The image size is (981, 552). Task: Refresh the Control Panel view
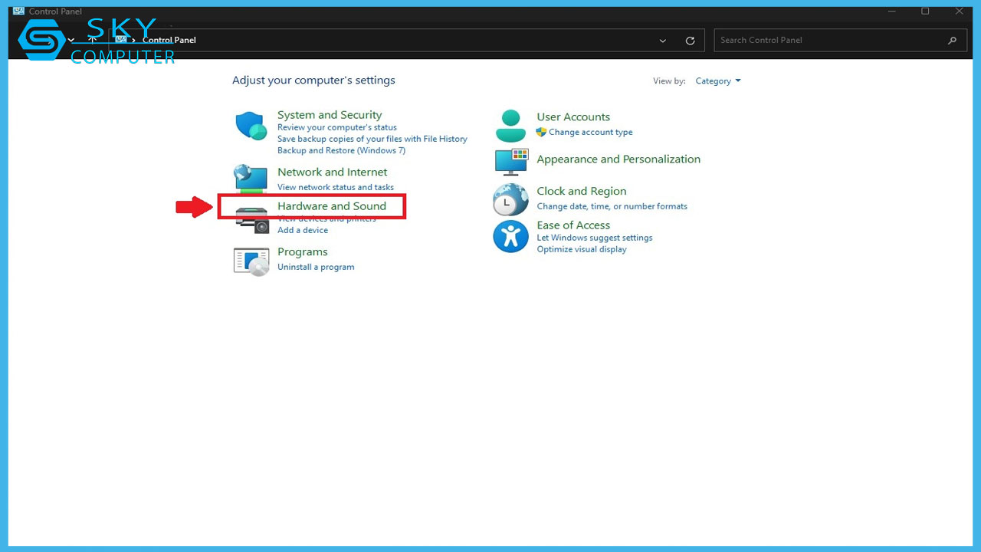(x=689, y=40)
